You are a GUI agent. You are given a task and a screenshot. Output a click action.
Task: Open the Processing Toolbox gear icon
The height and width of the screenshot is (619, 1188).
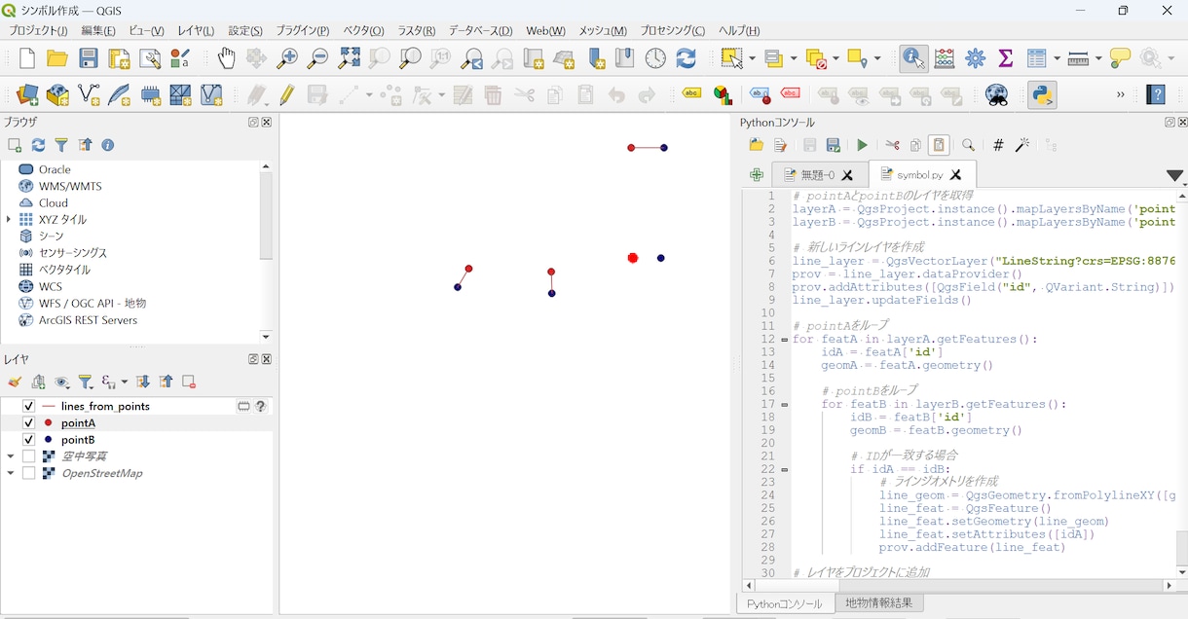pyautogui.click(x=975, y=58)
